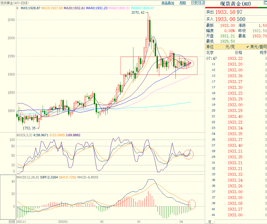Select the :21 tick row 1933.40

pos(236,116)
